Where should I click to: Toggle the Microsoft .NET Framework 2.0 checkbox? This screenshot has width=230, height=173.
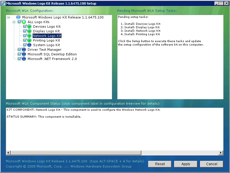(x=20, y=59)
